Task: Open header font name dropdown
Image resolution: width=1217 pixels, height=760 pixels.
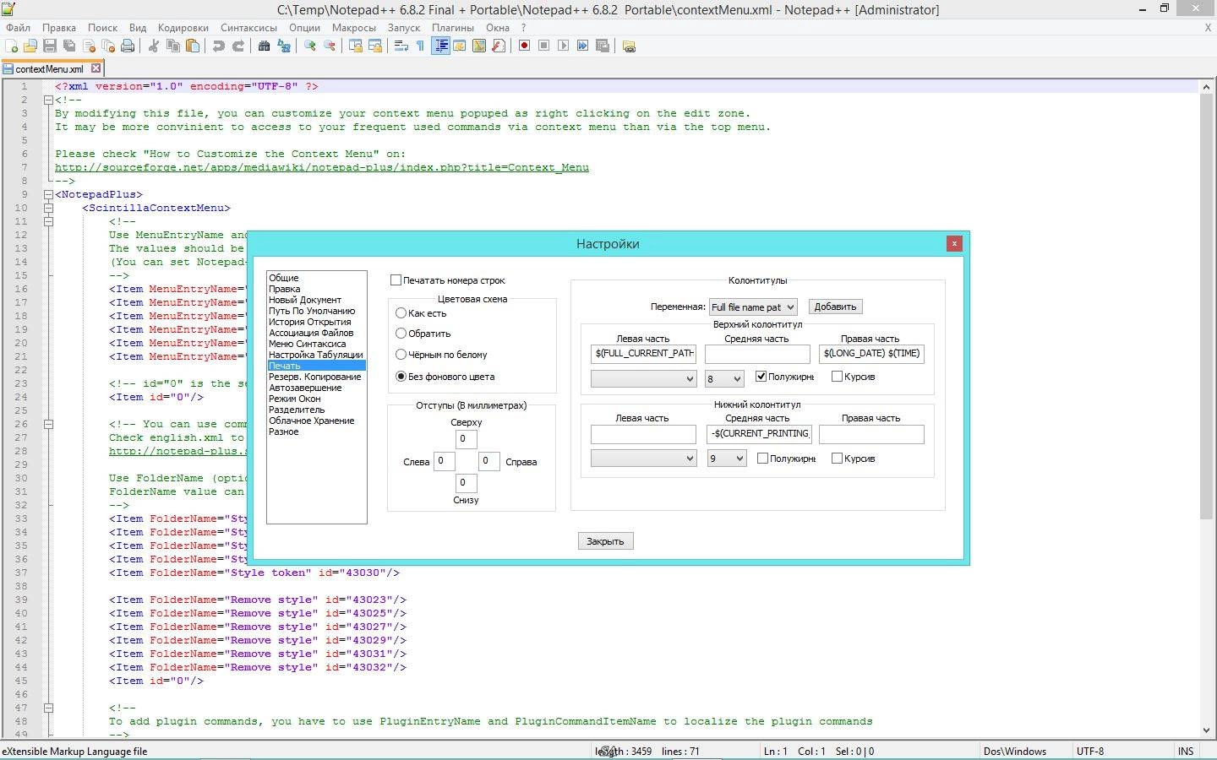Action: pyautogui.click(x=643, y=379)
